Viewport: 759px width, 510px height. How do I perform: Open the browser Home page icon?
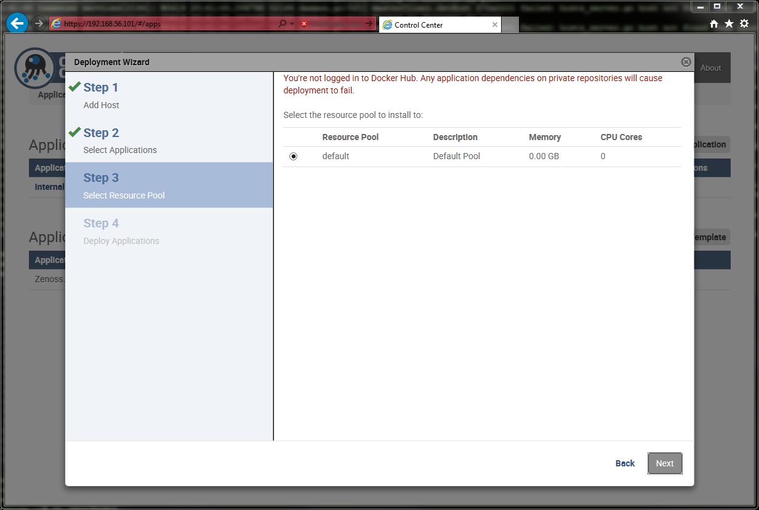(714, 23)
